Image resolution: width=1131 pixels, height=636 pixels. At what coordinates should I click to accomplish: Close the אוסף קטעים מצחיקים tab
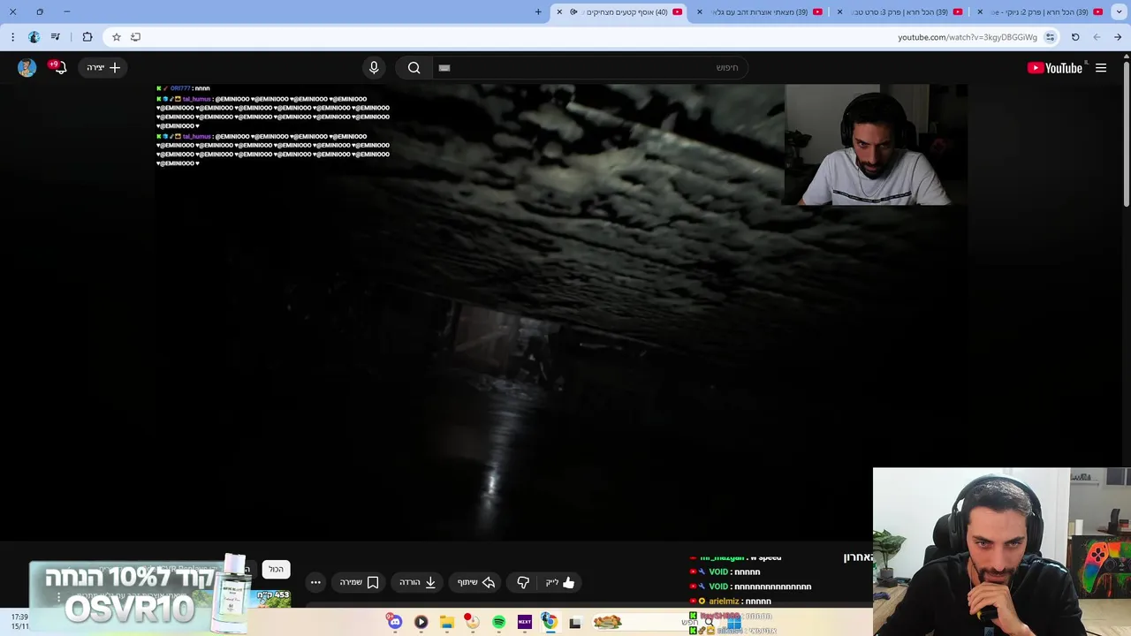coord(559,12)
